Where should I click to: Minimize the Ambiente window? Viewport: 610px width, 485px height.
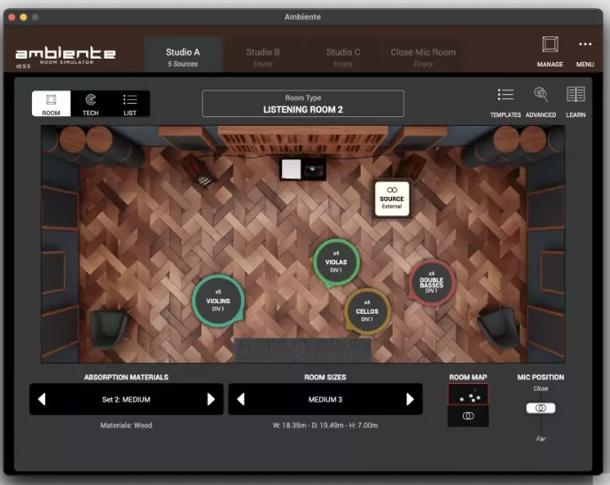point(23,17)
